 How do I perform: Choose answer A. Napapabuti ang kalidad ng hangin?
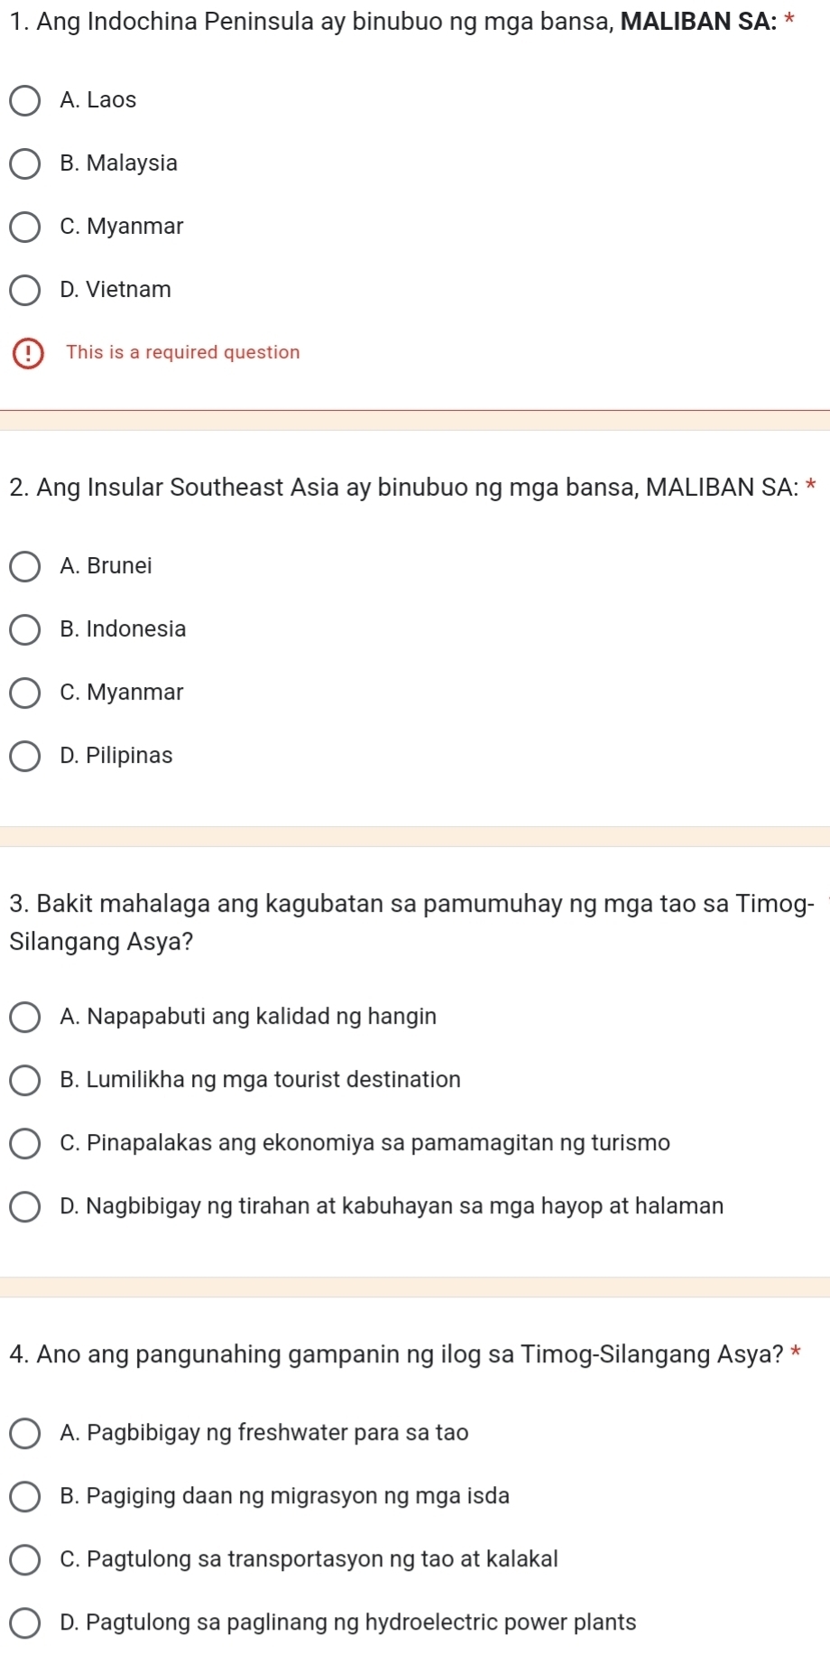coord(26,1017)
